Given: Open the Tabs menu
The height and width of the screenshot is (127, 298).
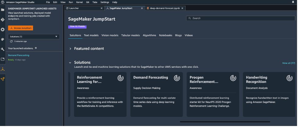Looking at the screenshot, I should point(95,2).
